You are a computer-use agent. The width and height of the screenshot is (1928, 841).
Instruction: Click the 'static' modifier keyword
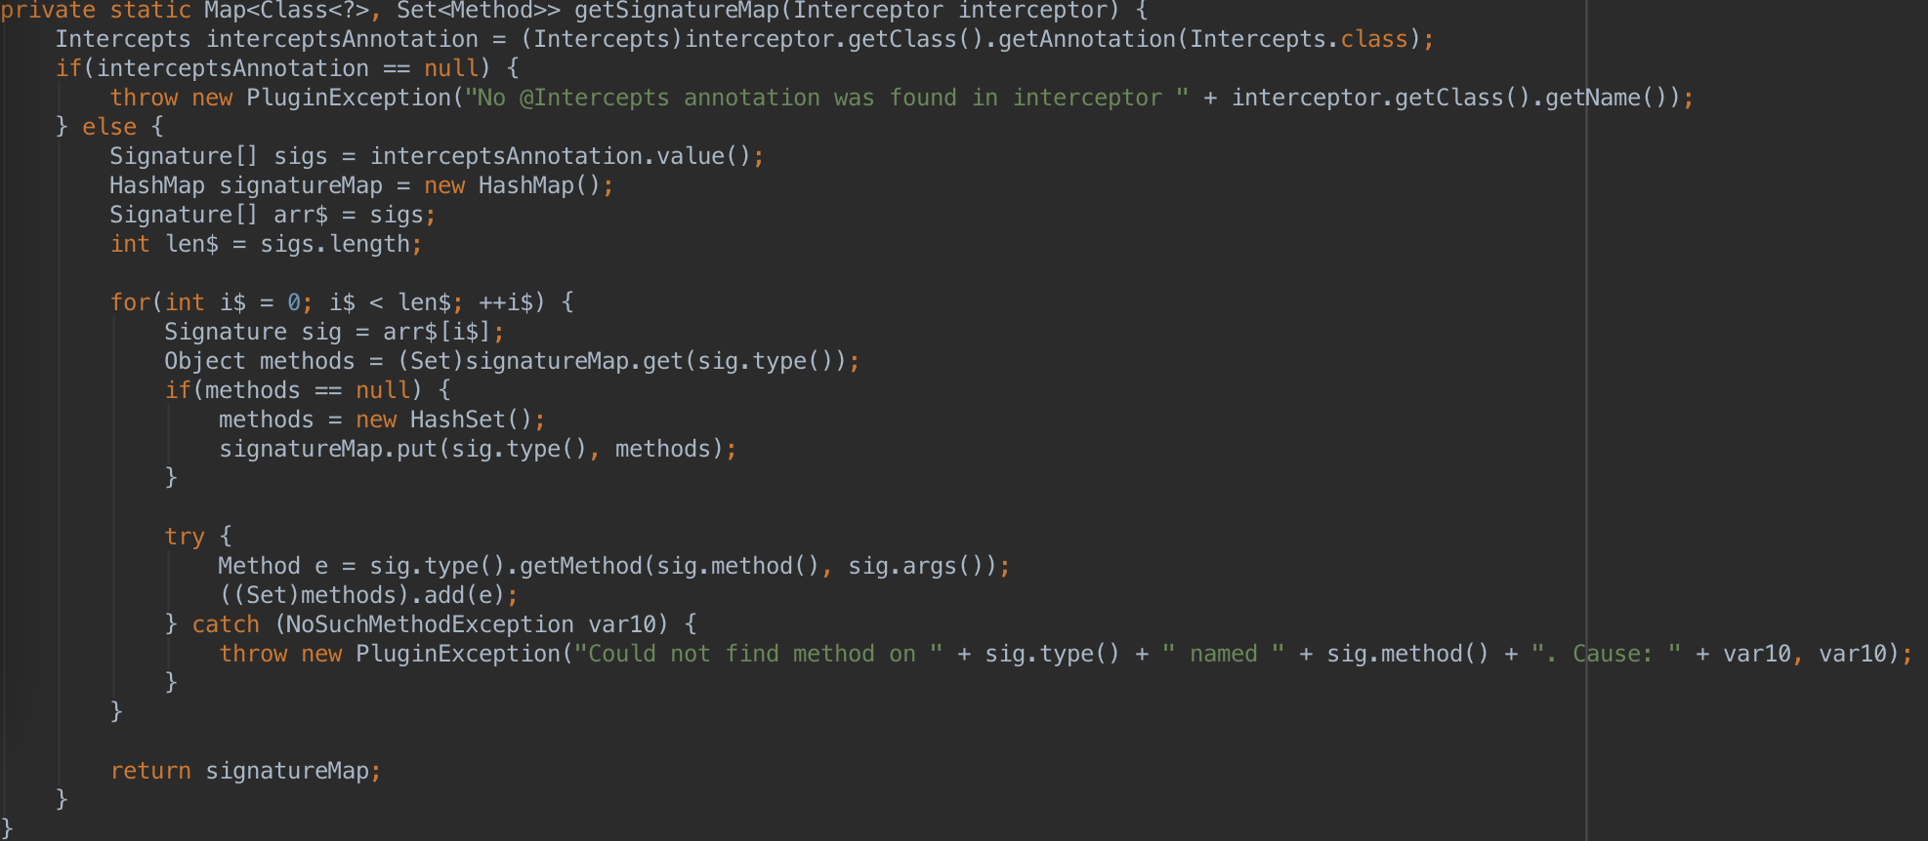(149, 11)
